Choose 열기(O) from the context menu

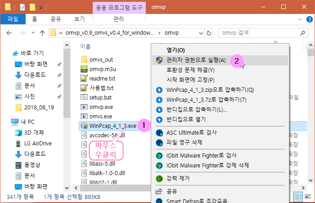coord(220,50)
